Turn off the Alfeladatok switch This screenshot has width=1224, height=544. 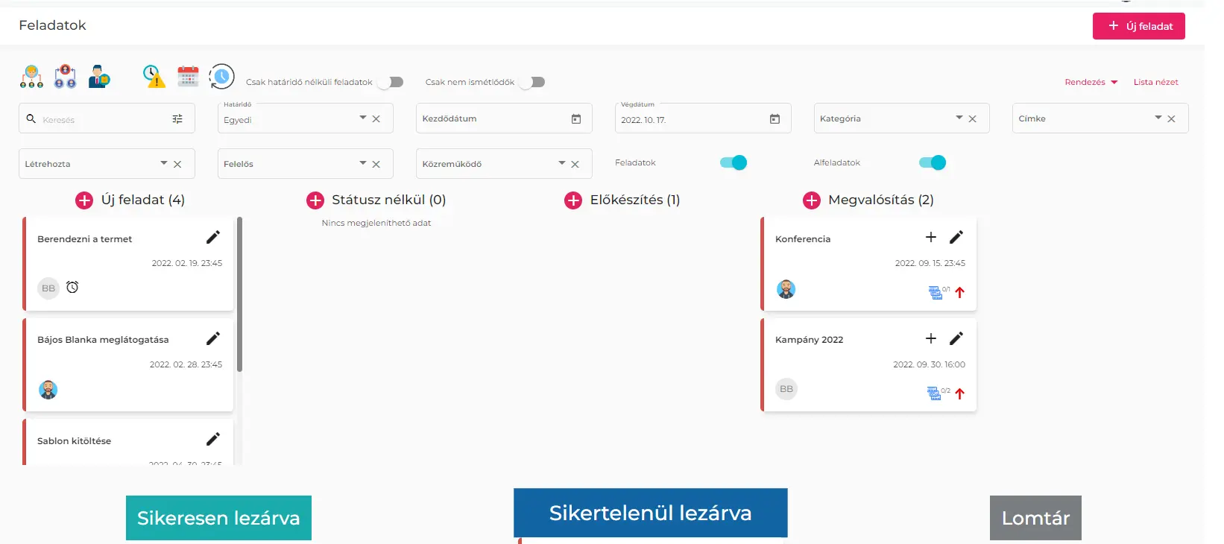pyautogui.click(x=933, y=162)
